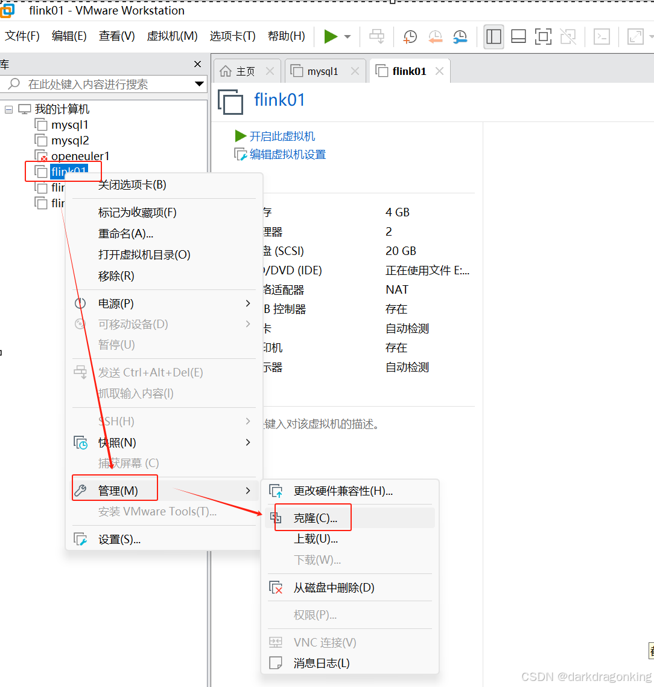This screenshot has height=687, width=654.
Task: Open the 文件(F) menu
Action: (22, 36)
